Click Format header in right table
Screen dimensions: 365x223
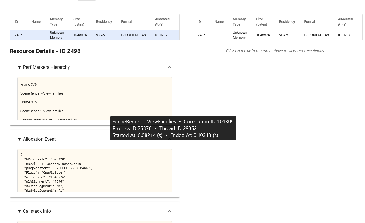click(x=310, y=22)
